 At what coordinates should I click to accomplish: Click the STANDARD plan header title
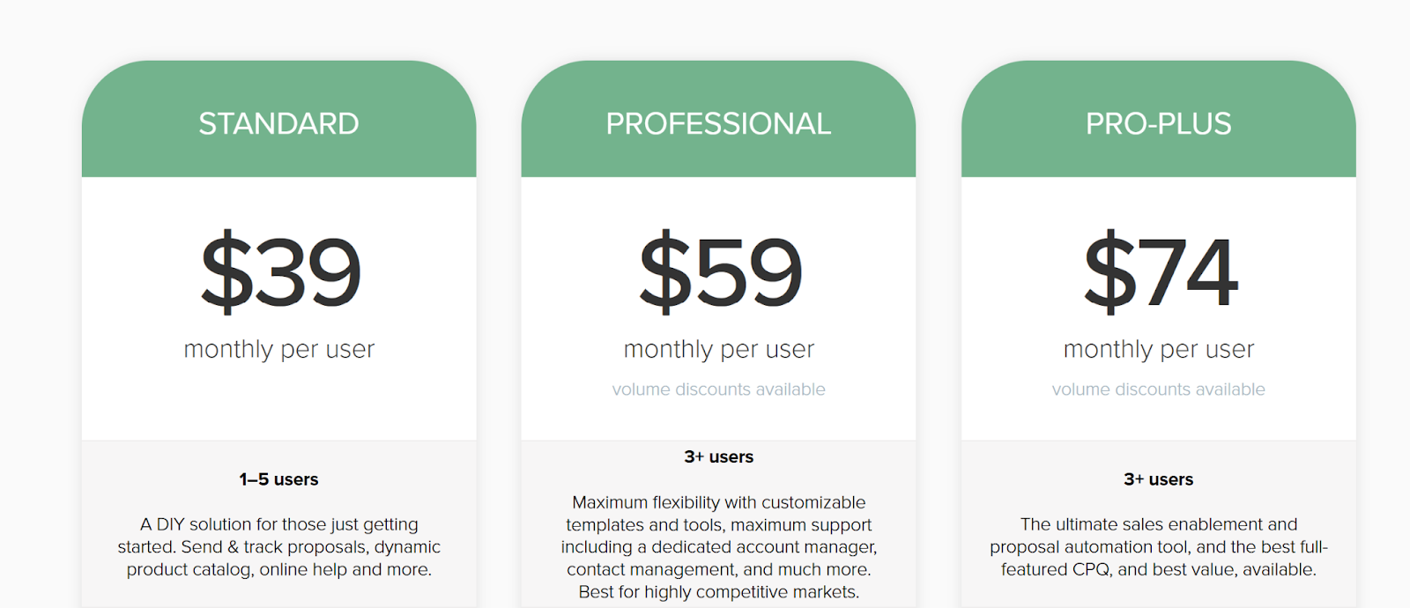click(278, 123)
